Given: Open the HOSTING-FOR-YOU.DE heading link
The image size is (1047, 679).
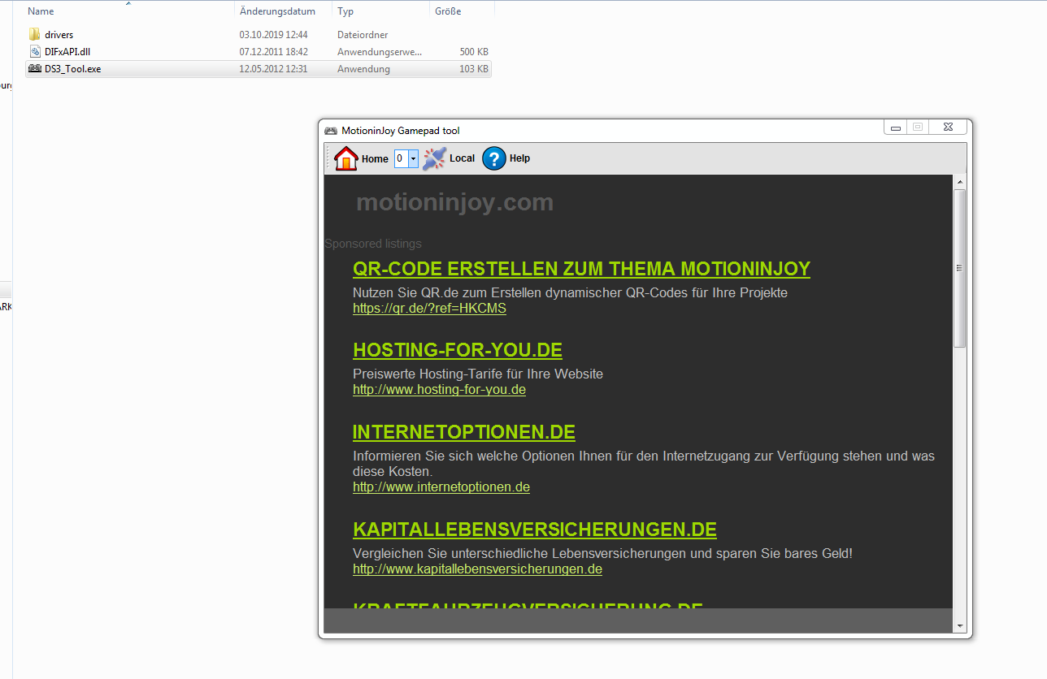Looking at the screenshot, I should (457, 350).
